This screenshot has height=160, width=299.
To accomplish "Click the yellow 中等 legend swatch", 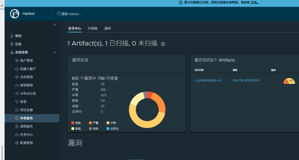I will [x=108, y=123].
